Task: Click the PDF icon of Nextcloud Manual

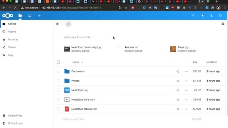Action: click(67, 109)
